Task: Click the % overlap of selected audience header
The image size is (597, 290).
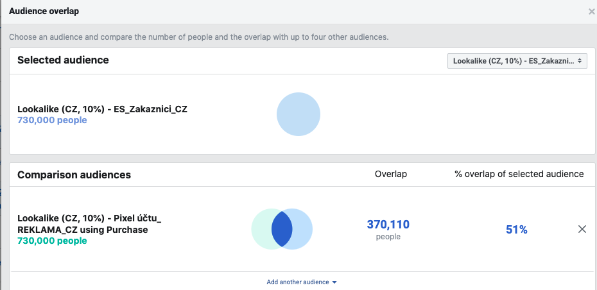Action: (x=518, y=174)
